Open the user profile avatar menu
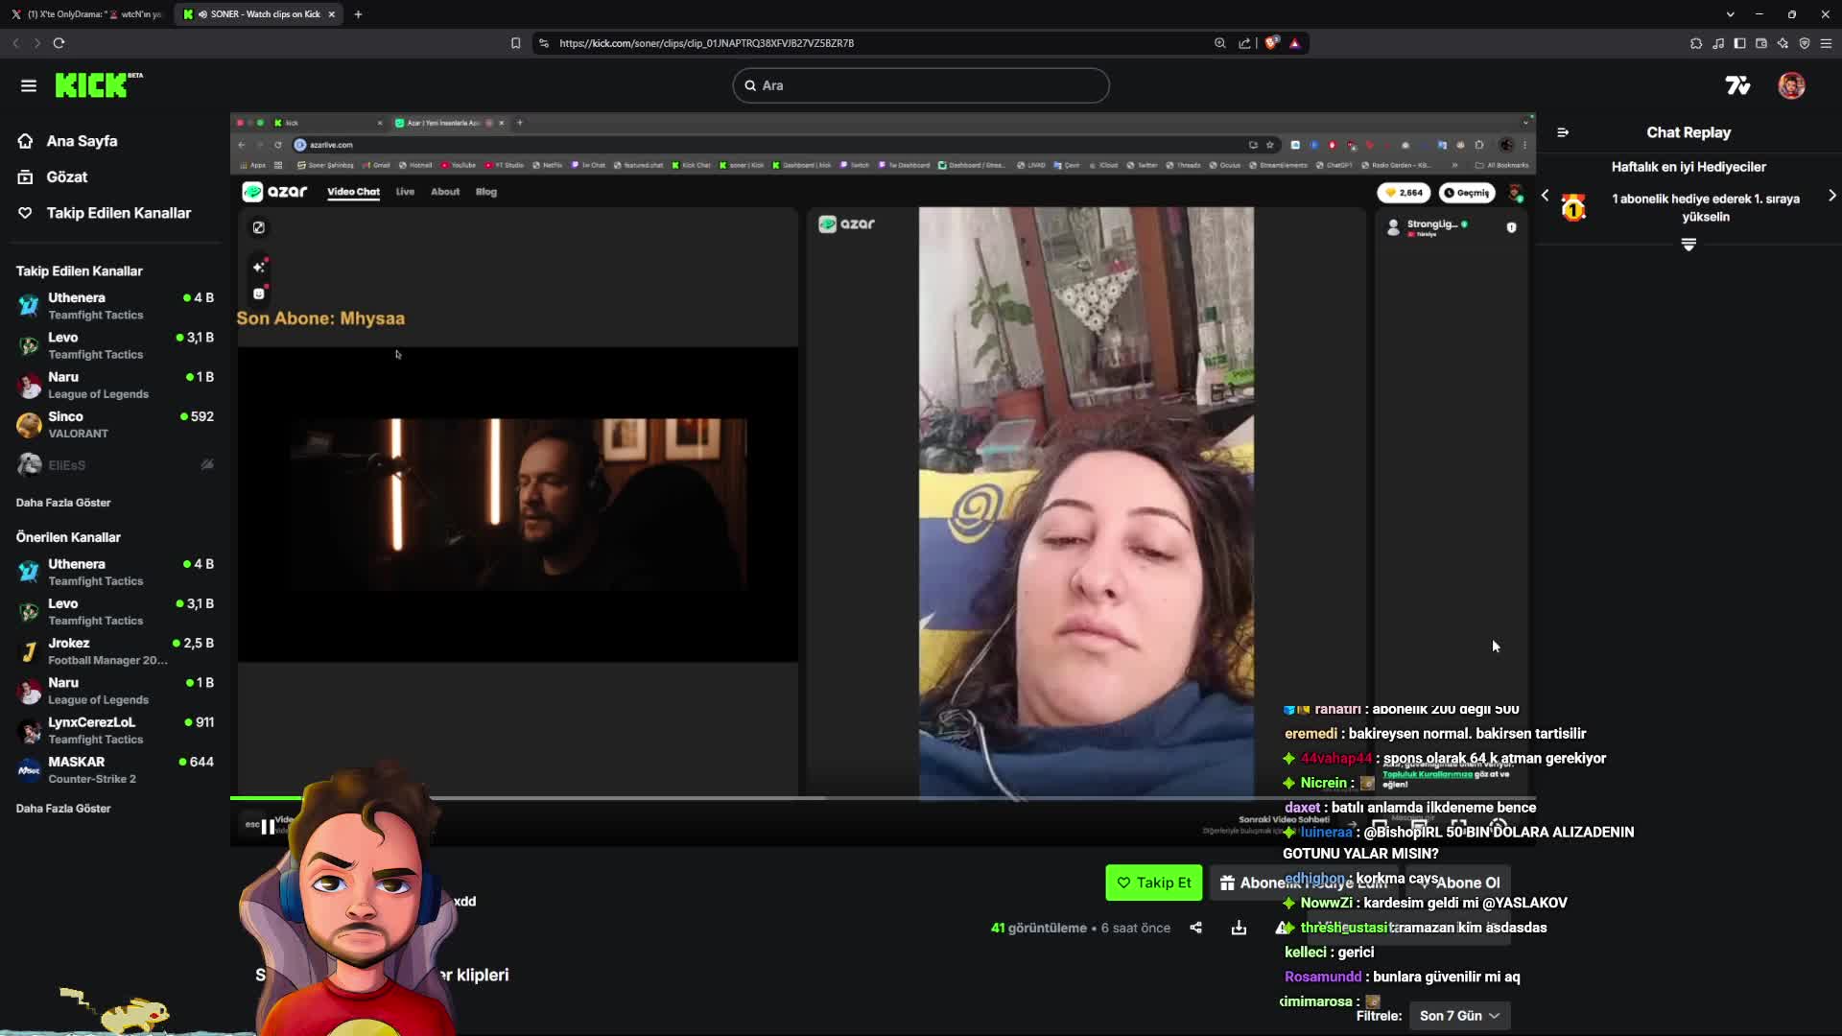This screenshot has width=1842, height=1036. [1790, 85]
